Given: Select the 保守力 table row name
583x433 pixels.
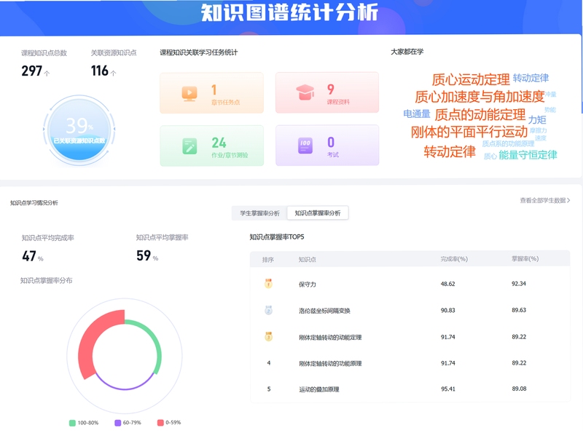Looking at the screenshot, I should 308,285.
